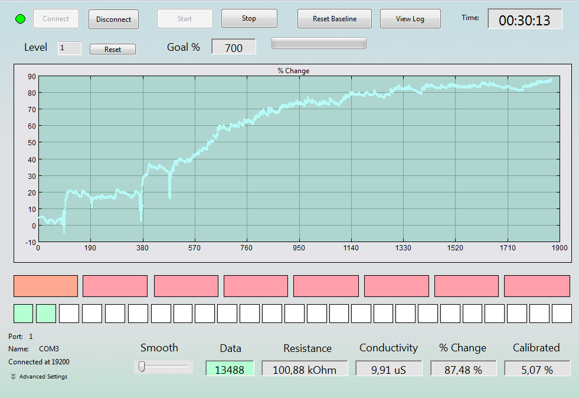Click the 'Conductivity' label
The image size is (579, 398).
pyautogui.click(x=388, y=348)
